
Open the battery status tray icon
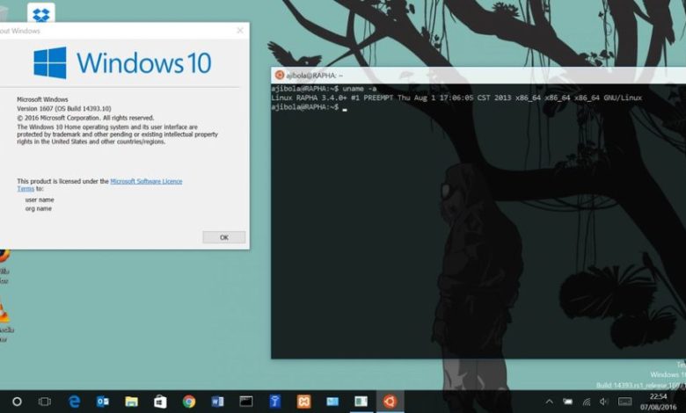pyautogui.click(x=567, y=402)
